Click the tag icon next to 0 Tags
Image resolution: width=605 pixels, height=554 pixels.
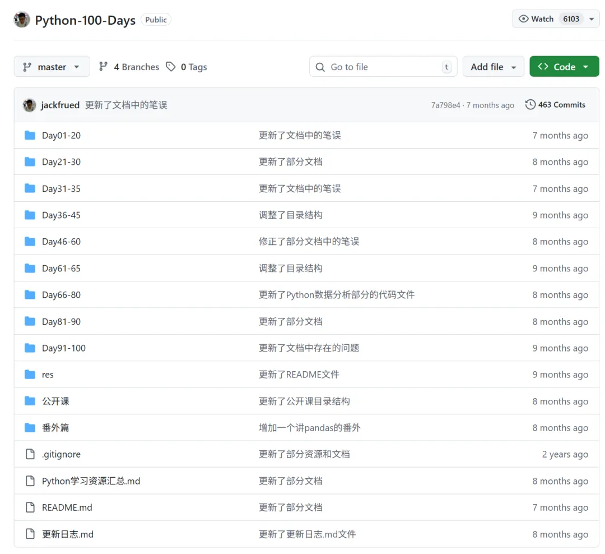170,67
